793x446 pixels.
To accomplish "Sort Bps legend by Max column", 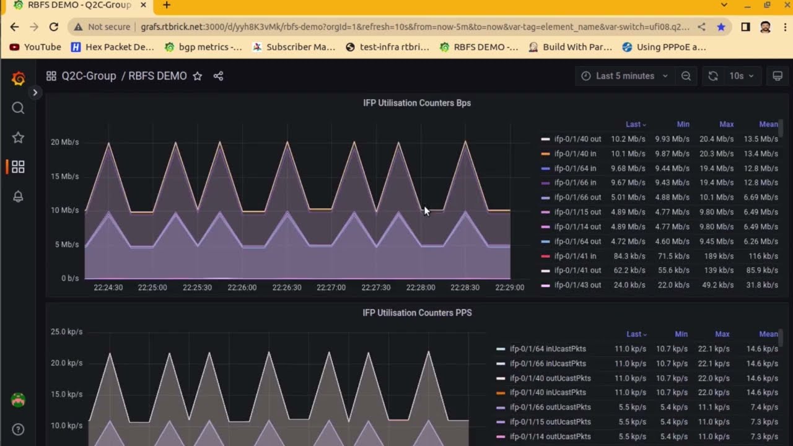I will click(727, 125).
